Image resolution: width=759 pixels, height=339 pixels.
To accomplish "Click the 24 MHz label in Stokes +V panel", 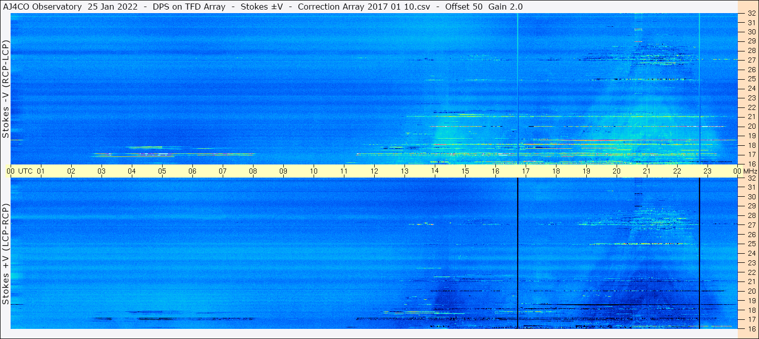I will tap(751, 253).
